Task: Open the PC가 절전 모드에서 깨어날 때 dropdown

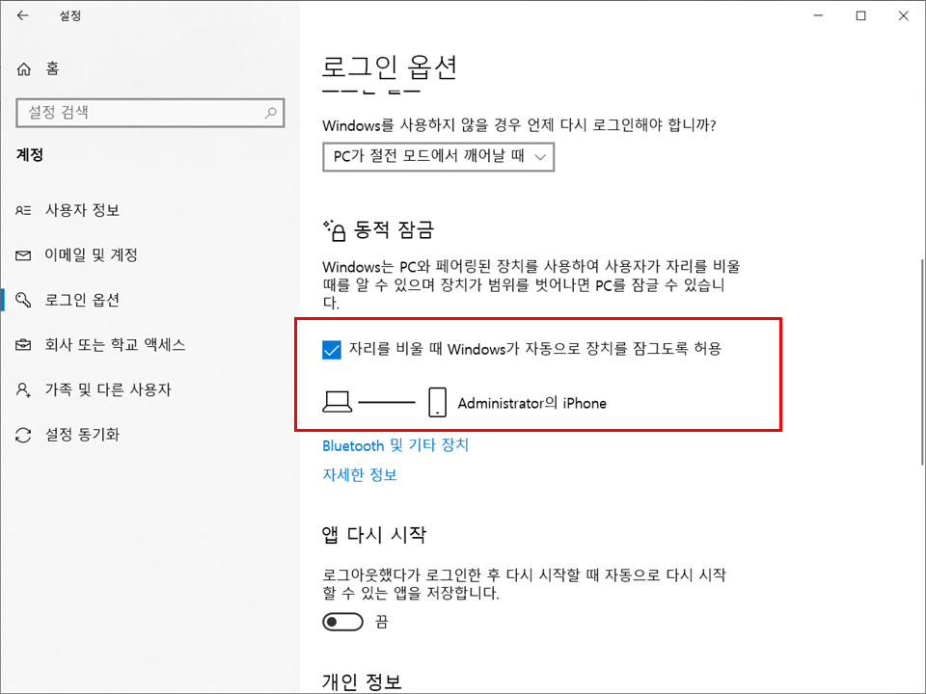Action: [x=438, y=157]
